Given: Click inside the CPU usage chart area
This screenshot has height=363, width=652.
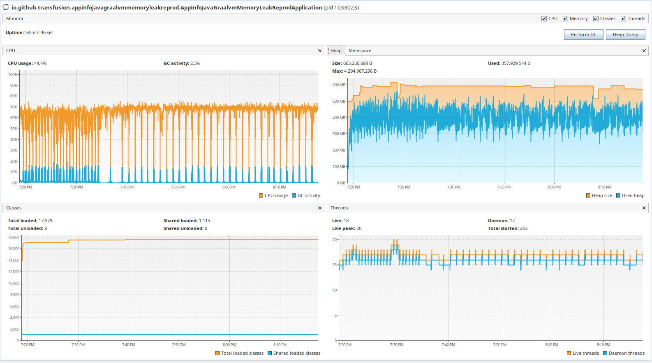Looking at the screenshot, I should pyautogui.click(x=169, y=126).
